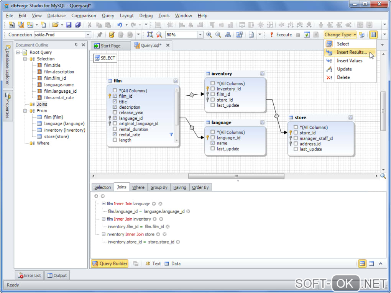Enable the store_id checkbox in store table
Image resolution: width=391 pixels, height=293 pixels.
[296, 133]
